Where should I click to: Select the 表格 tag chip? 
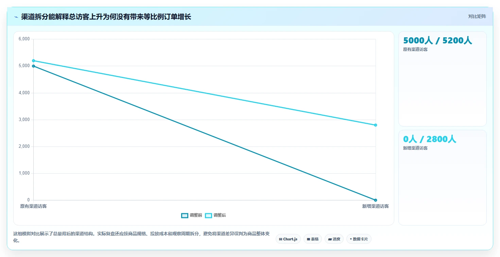[313, 239]
